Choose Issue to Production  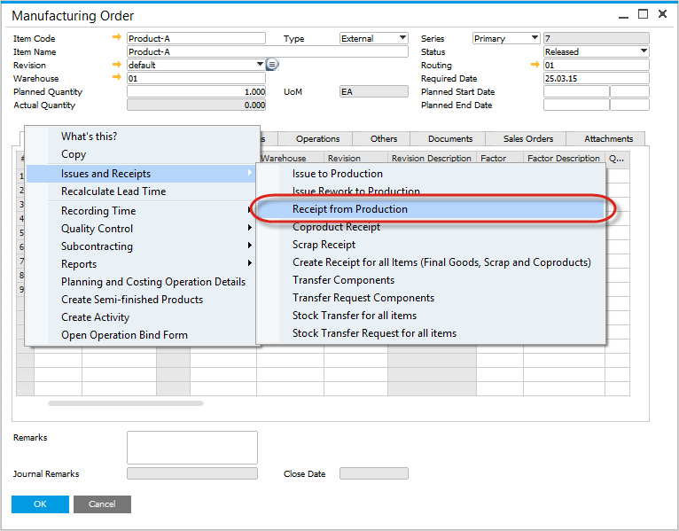tap(338, 174)
